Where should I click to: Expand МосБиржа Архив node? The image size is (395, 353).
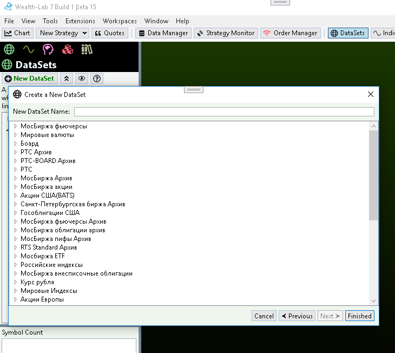(16, 178)
